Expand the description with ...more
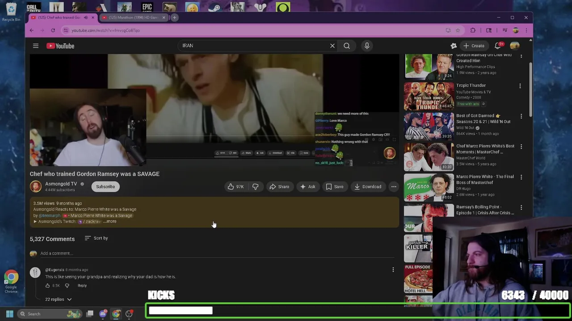This screenshot has width=572, height=321. (x=110, y=222)
